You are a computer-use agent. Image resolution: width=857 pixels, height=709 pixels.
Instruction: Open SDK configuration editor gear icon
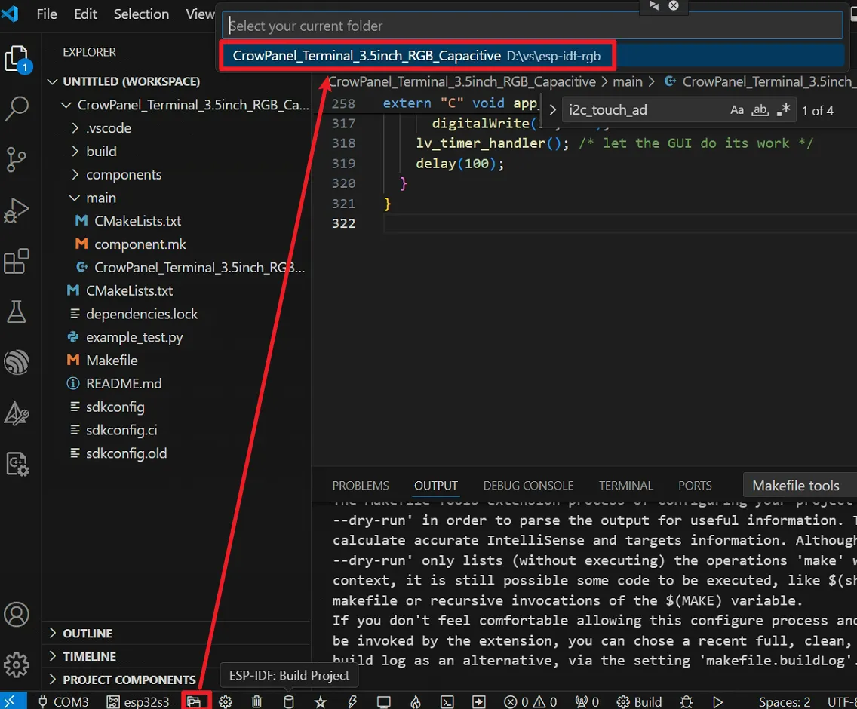pos(226,701)
